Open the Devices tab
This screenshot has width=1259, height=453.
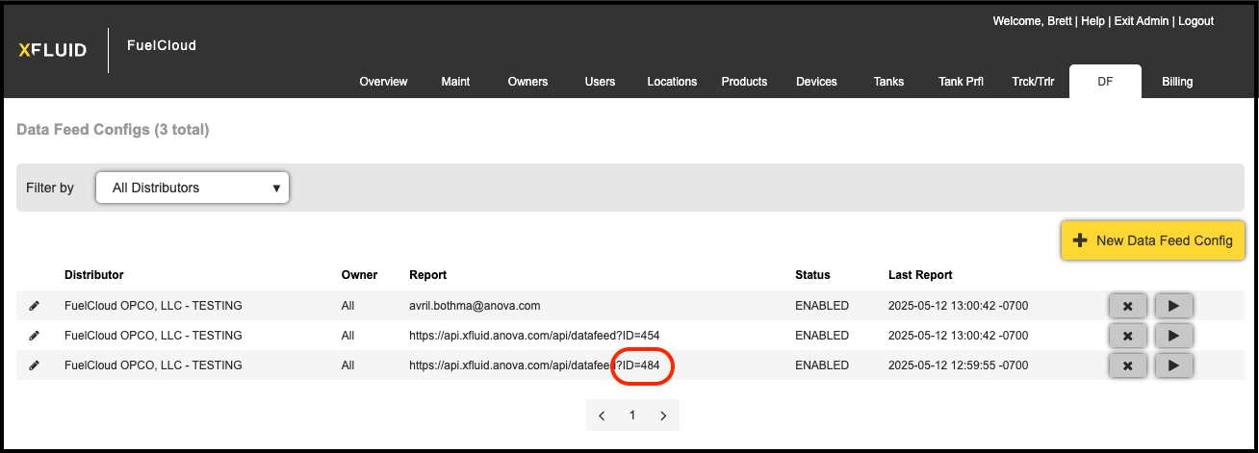click(x=816, y=82)
